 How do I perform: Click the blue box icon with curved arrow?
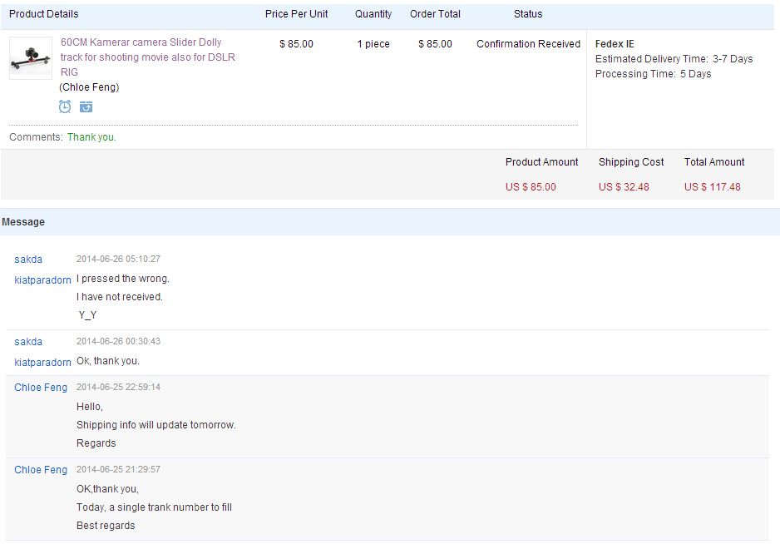click(86, 106)
